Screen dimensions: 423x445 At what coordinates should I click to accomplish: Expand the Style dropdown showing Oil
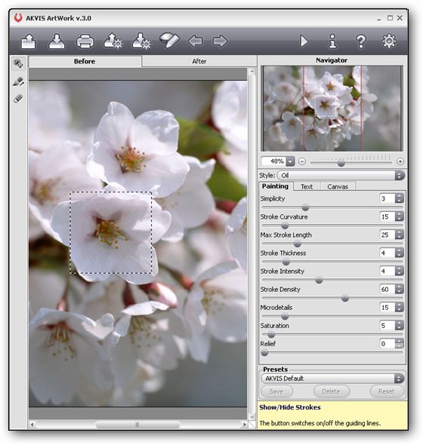coord(341,176)
